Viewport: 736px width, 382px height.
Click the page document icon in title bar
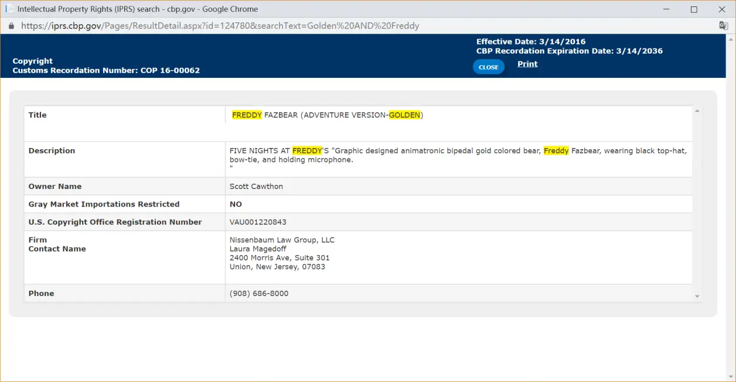[x=10, y=9]
